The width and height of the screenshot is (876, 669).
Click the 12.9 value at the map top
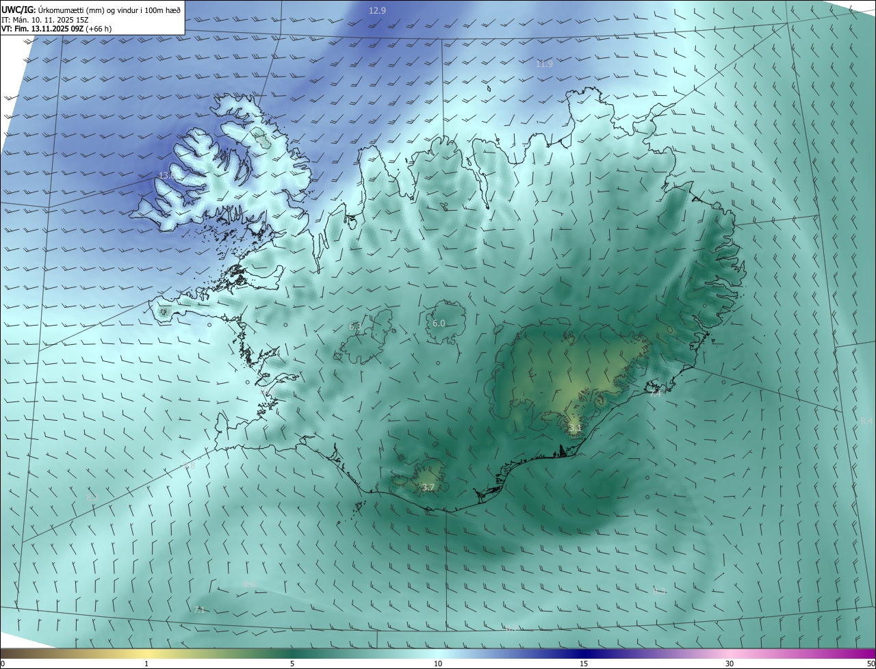(x=377, y=10)
